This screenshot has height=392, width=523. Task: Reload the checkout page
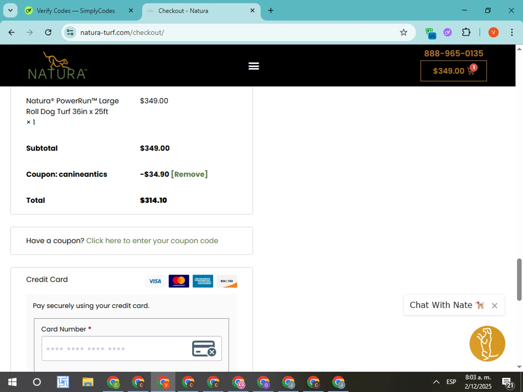[x=48, y=32]
